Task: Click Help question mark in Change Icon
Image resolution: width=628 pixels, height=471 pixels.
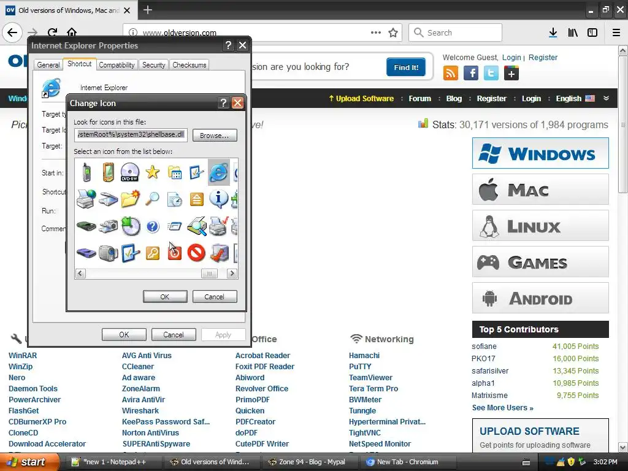Action: 223,103
